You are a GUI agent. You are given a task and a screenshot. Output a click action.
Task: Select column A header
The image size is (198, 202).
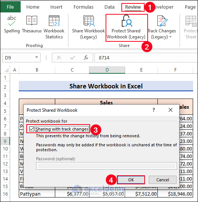[x=15, y=70]
